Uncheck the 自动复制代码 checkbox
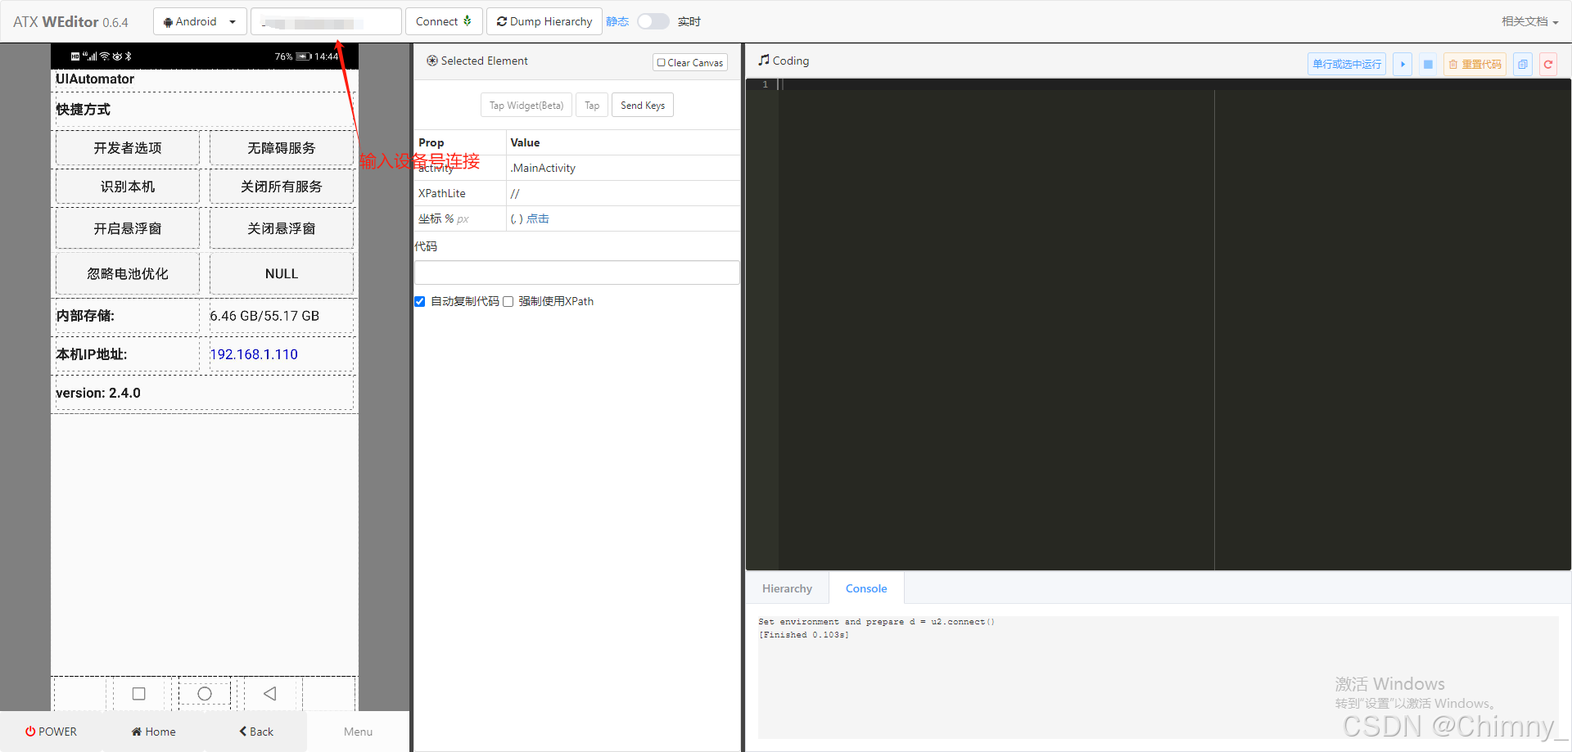The height and width of the screenshot is (752, 1572). tap(419, 301)
